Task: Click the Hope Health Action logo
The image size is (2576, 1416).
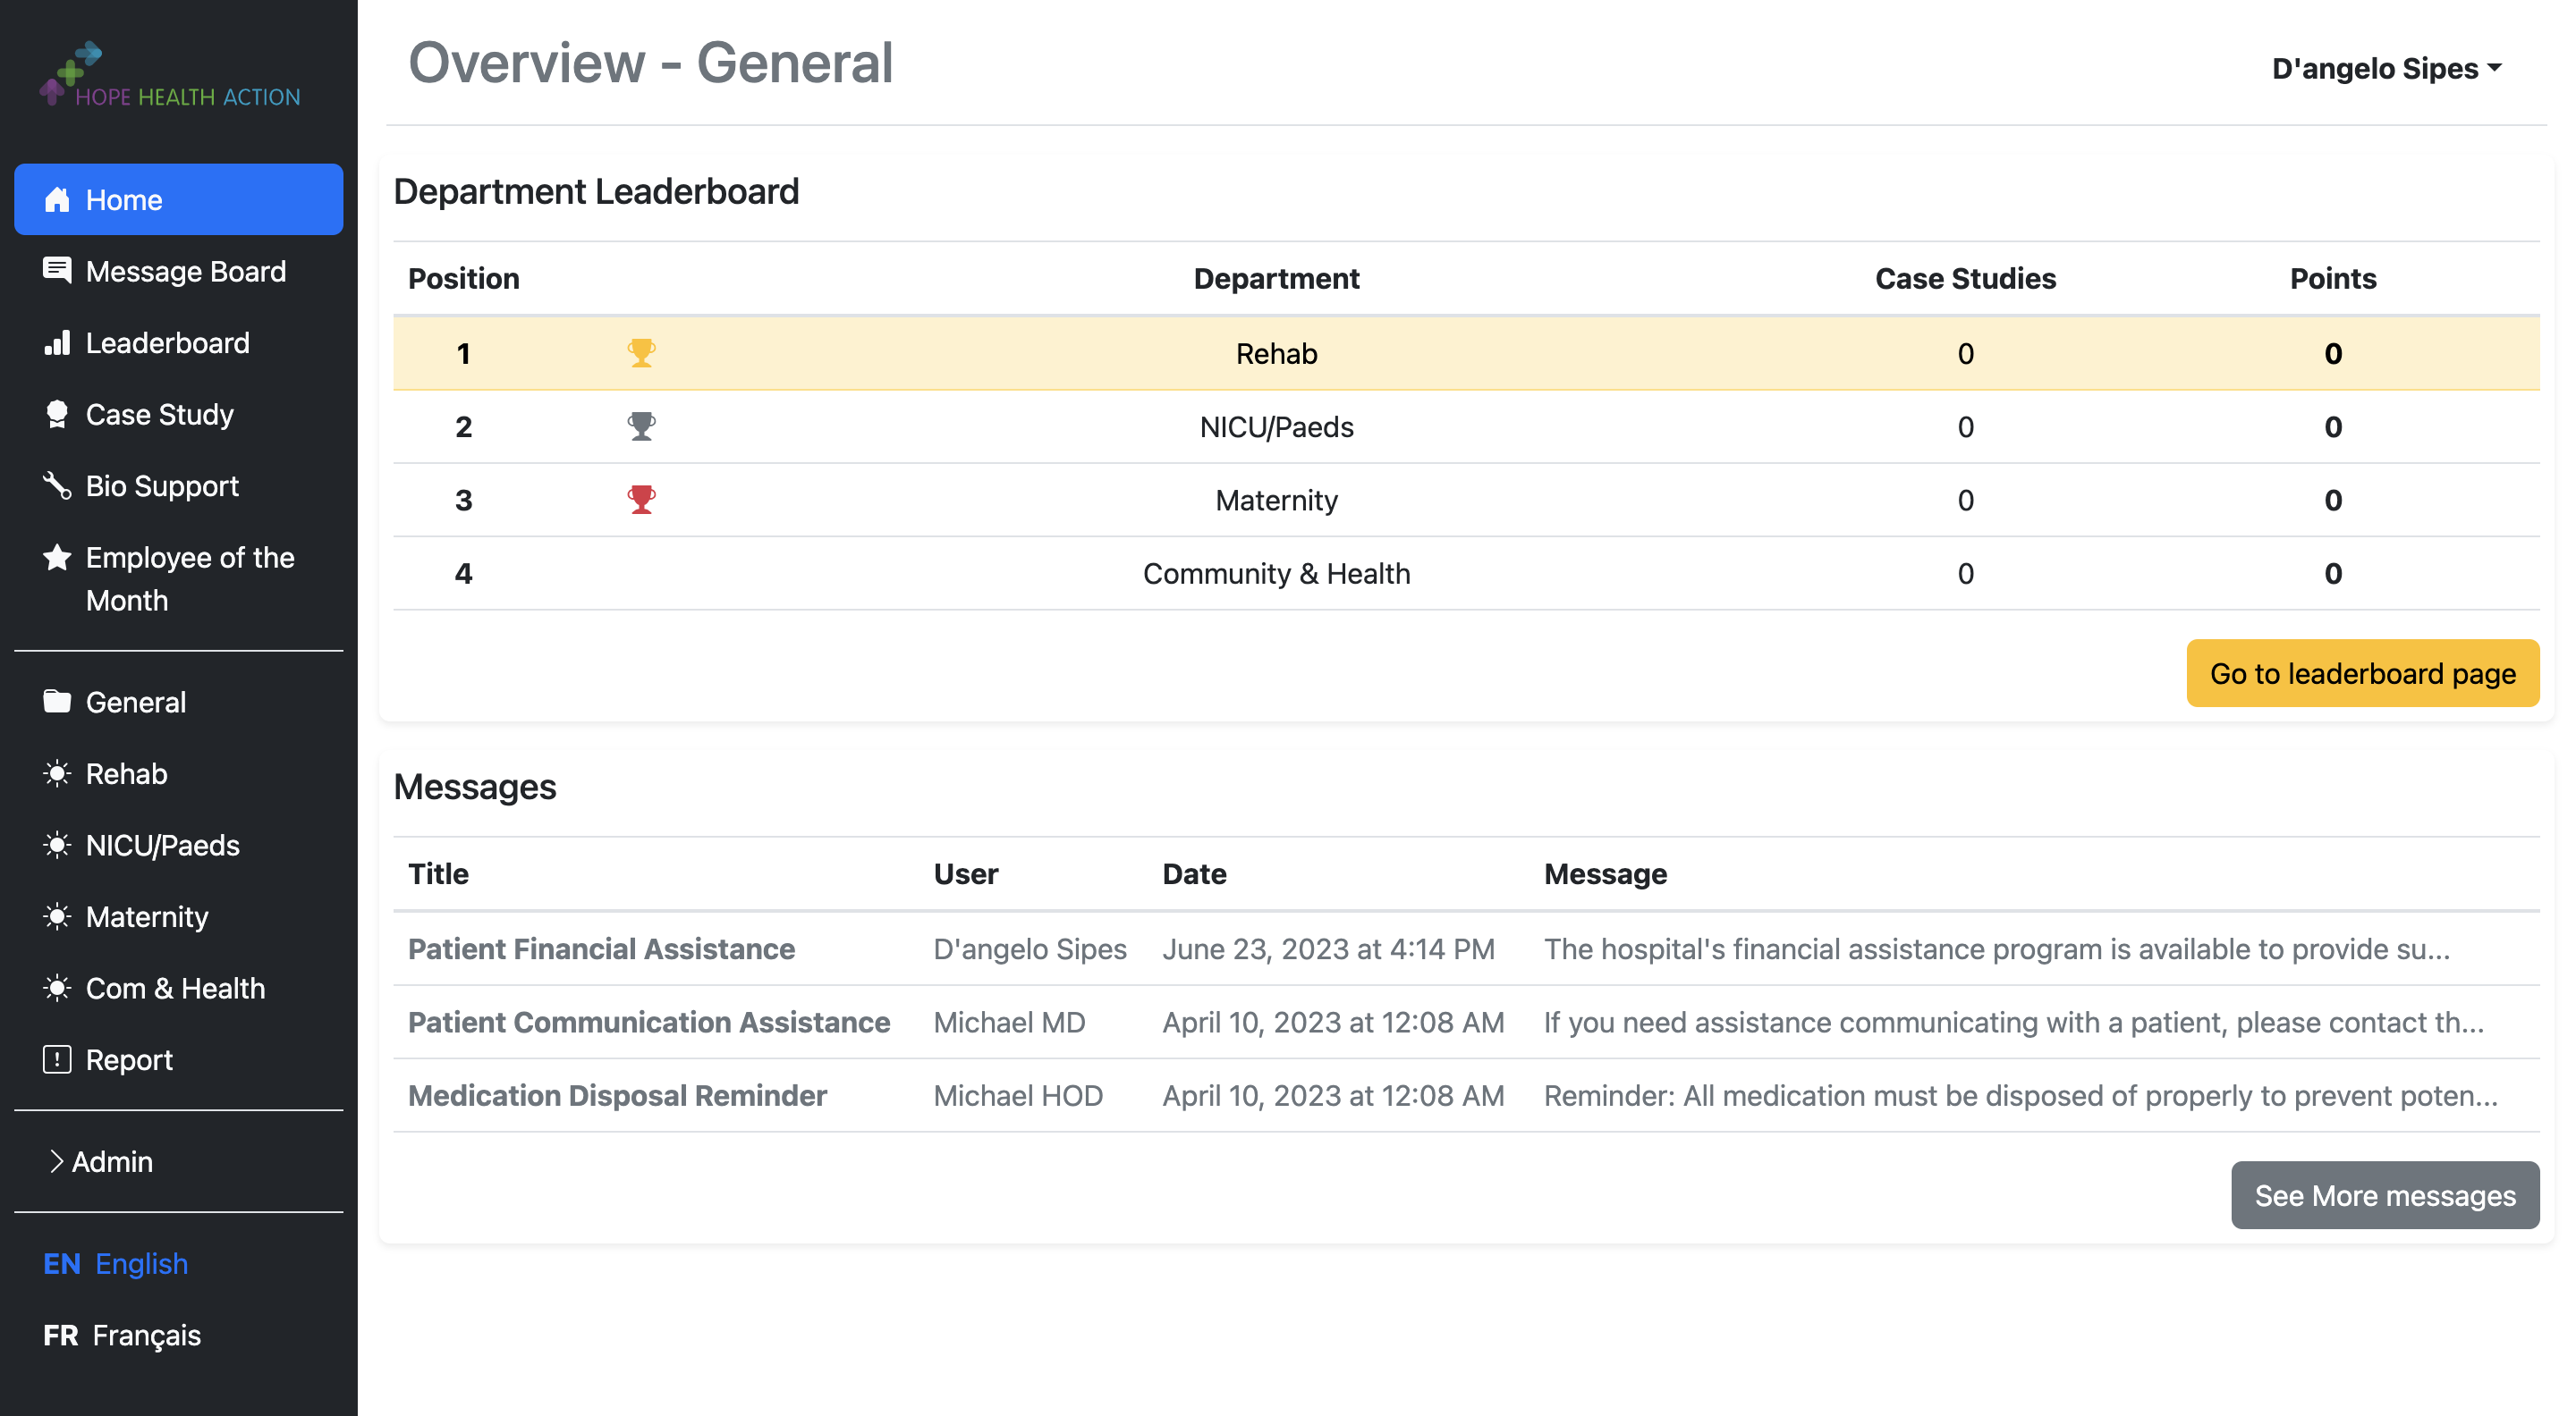Action: 170,76
